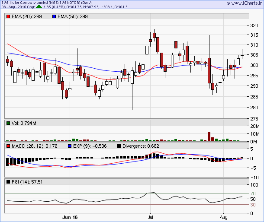Click the green Vol legend swatch

pyautogui.click(x=8, y=123)
